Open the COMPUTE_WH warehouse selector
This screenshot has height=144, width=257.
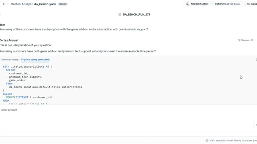pyautogui.click(x=228, y=4)
